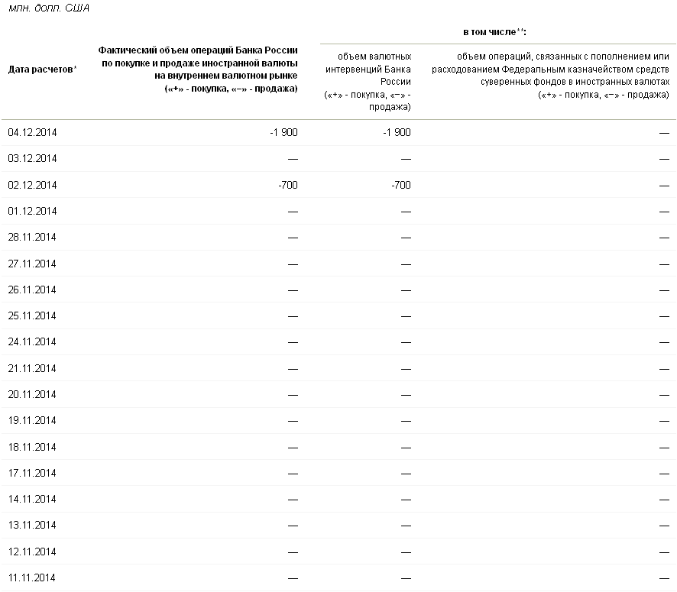Select the 11.11.2014 date at the bottom
The width and height of the screenshot is (677, 592).
tap(32, 577)
